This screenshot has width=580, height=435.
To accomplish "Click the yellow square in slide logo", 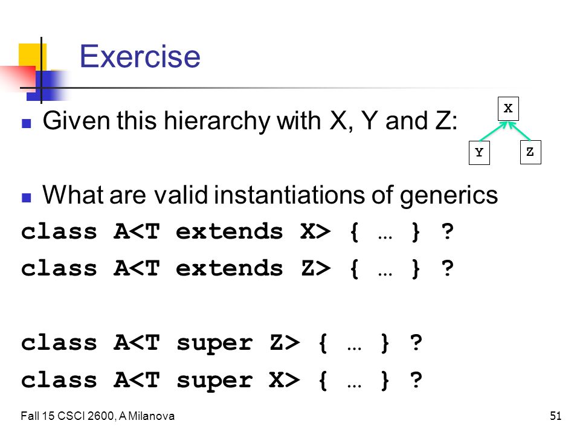I will pos(33,56).
